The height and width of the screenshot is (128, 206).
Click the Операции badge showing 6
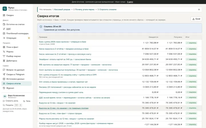29,38
